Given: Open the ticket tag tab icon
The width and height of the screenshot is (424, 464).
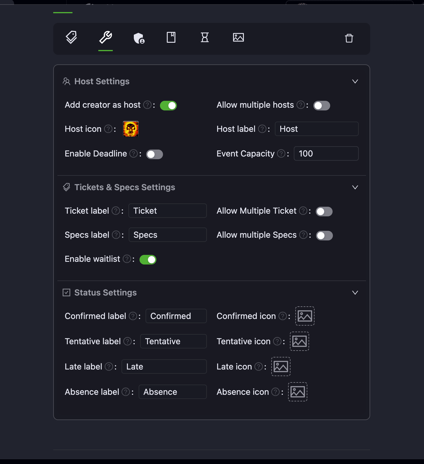Looking at the screenshot, I should click(x=72, y=38).
